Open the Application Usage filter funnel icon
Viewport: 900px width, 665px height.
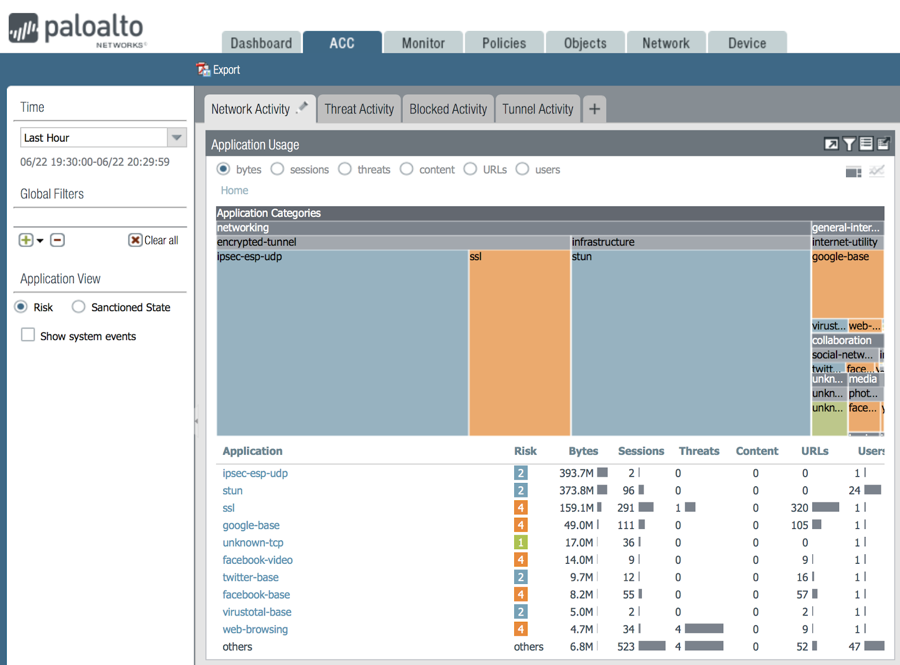[849, 144]
